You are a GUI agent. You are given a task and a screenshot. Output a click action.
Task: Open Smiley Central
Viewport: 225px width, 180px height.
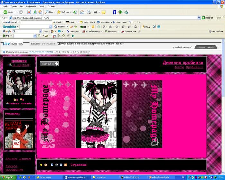click(x=87, y=22)
